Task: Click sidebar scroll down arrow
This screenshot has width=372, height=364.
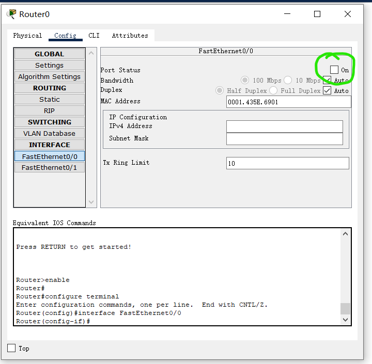Action: (x=91, y=202)
